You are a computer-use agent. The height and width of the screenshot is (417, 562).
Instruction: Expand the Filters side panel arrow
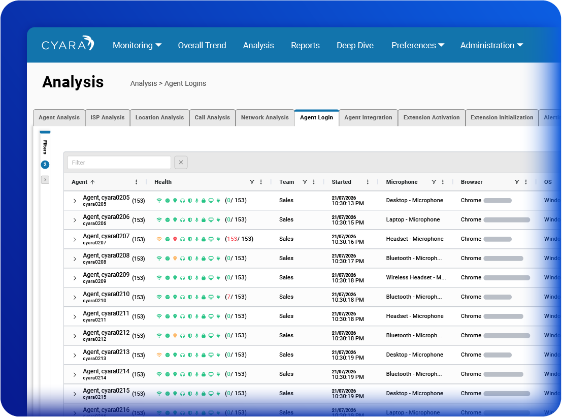click(45, 180)
